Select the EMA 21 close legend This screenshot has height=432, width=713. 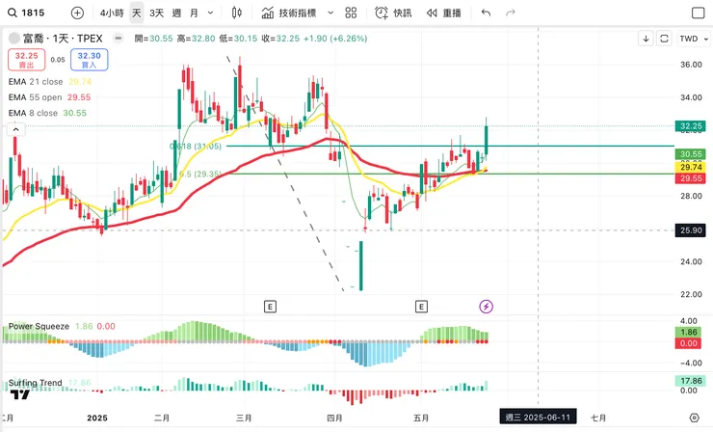point(49,82)
